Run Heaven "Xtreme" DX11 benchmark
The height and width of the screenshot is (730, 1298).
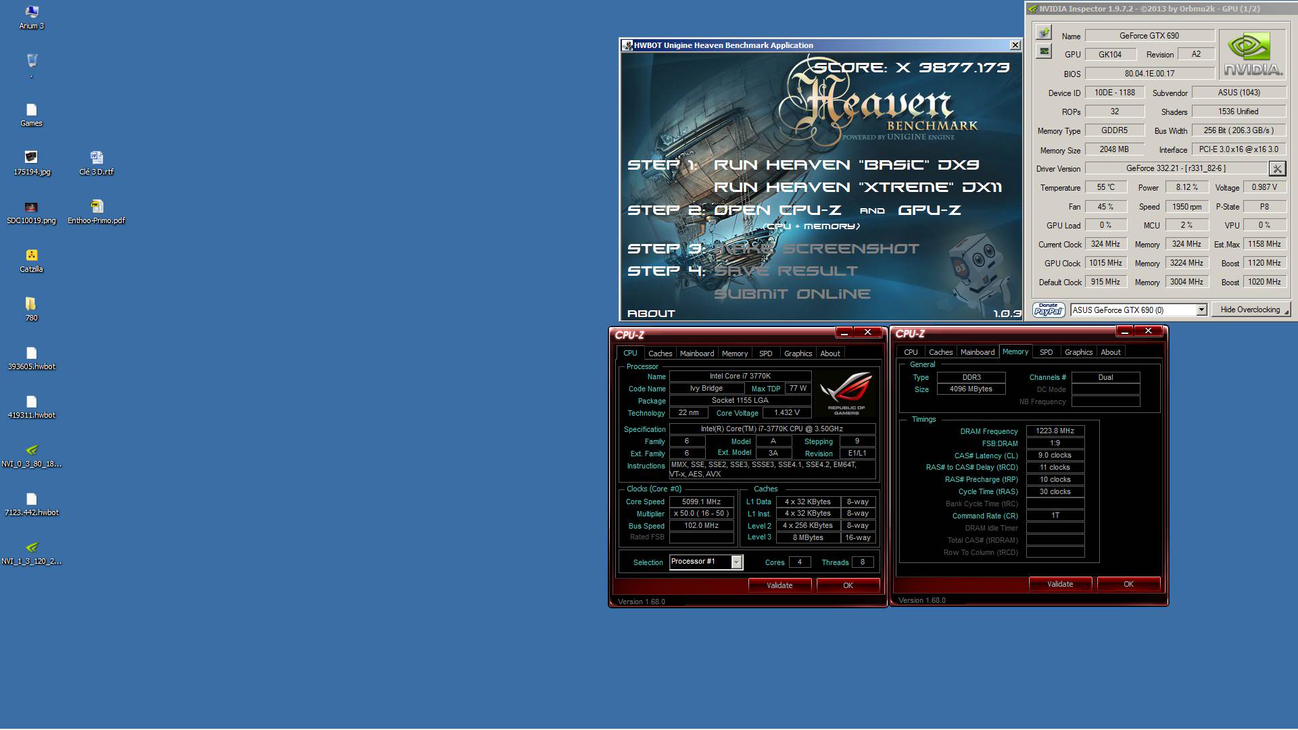[858, 187]
